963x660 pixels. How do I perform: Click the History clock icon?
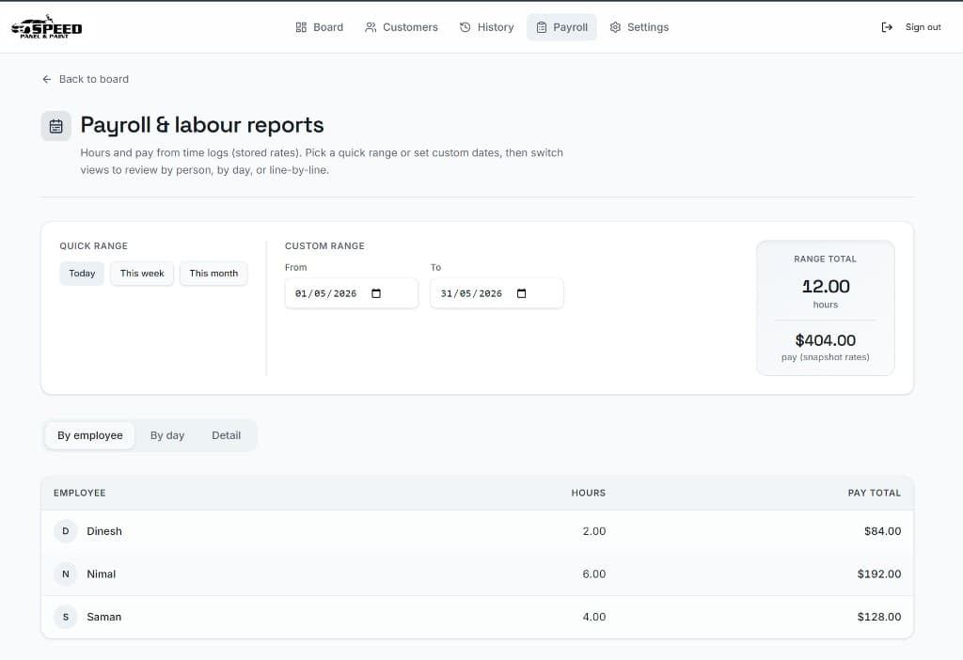pyautogui.click(x=465, y=27)
